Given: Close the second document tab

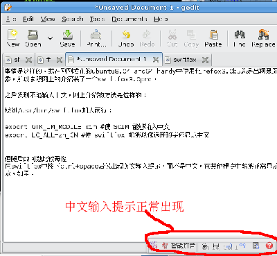Looking at the screenshot, I should click(x=60, y=60).
